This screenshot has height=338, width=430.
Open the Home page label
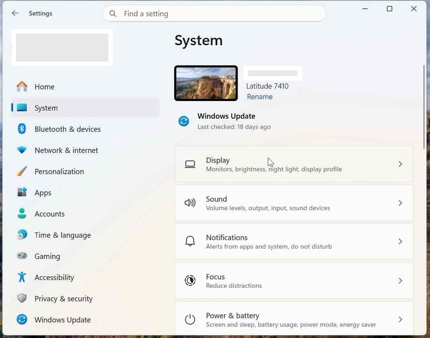point(45,87)
